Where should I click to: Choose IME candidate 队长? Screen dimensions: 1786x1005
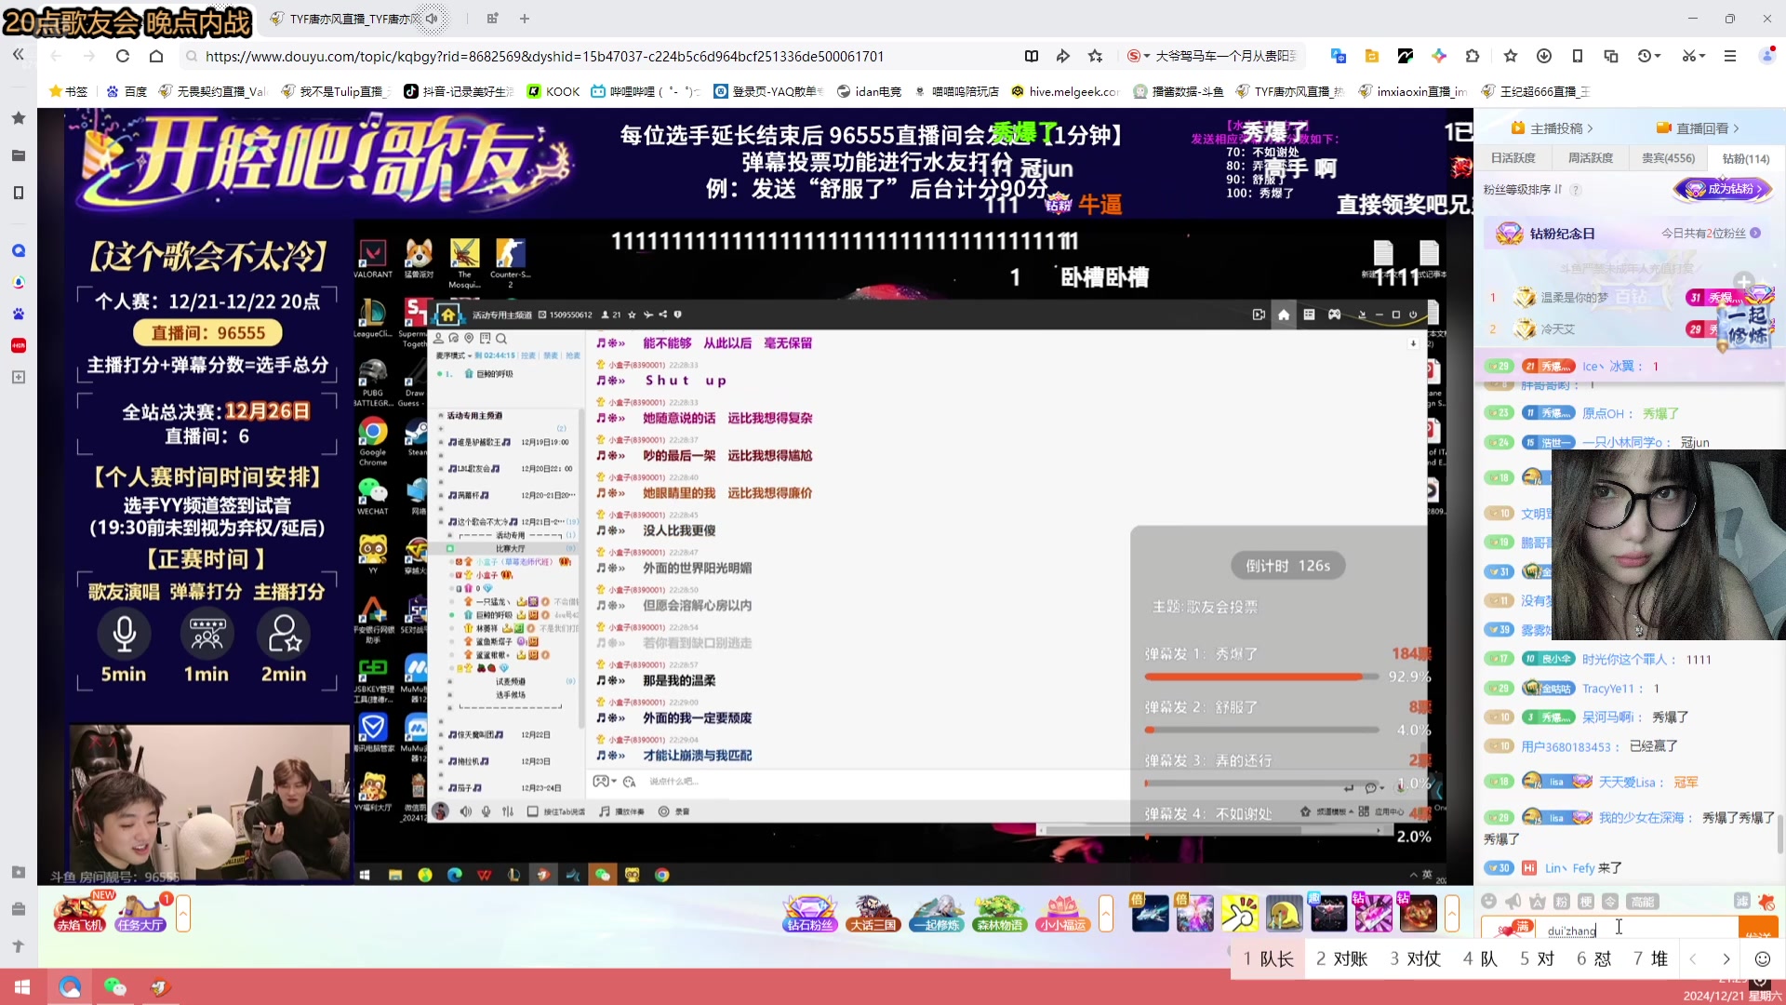click(1268, 958)
